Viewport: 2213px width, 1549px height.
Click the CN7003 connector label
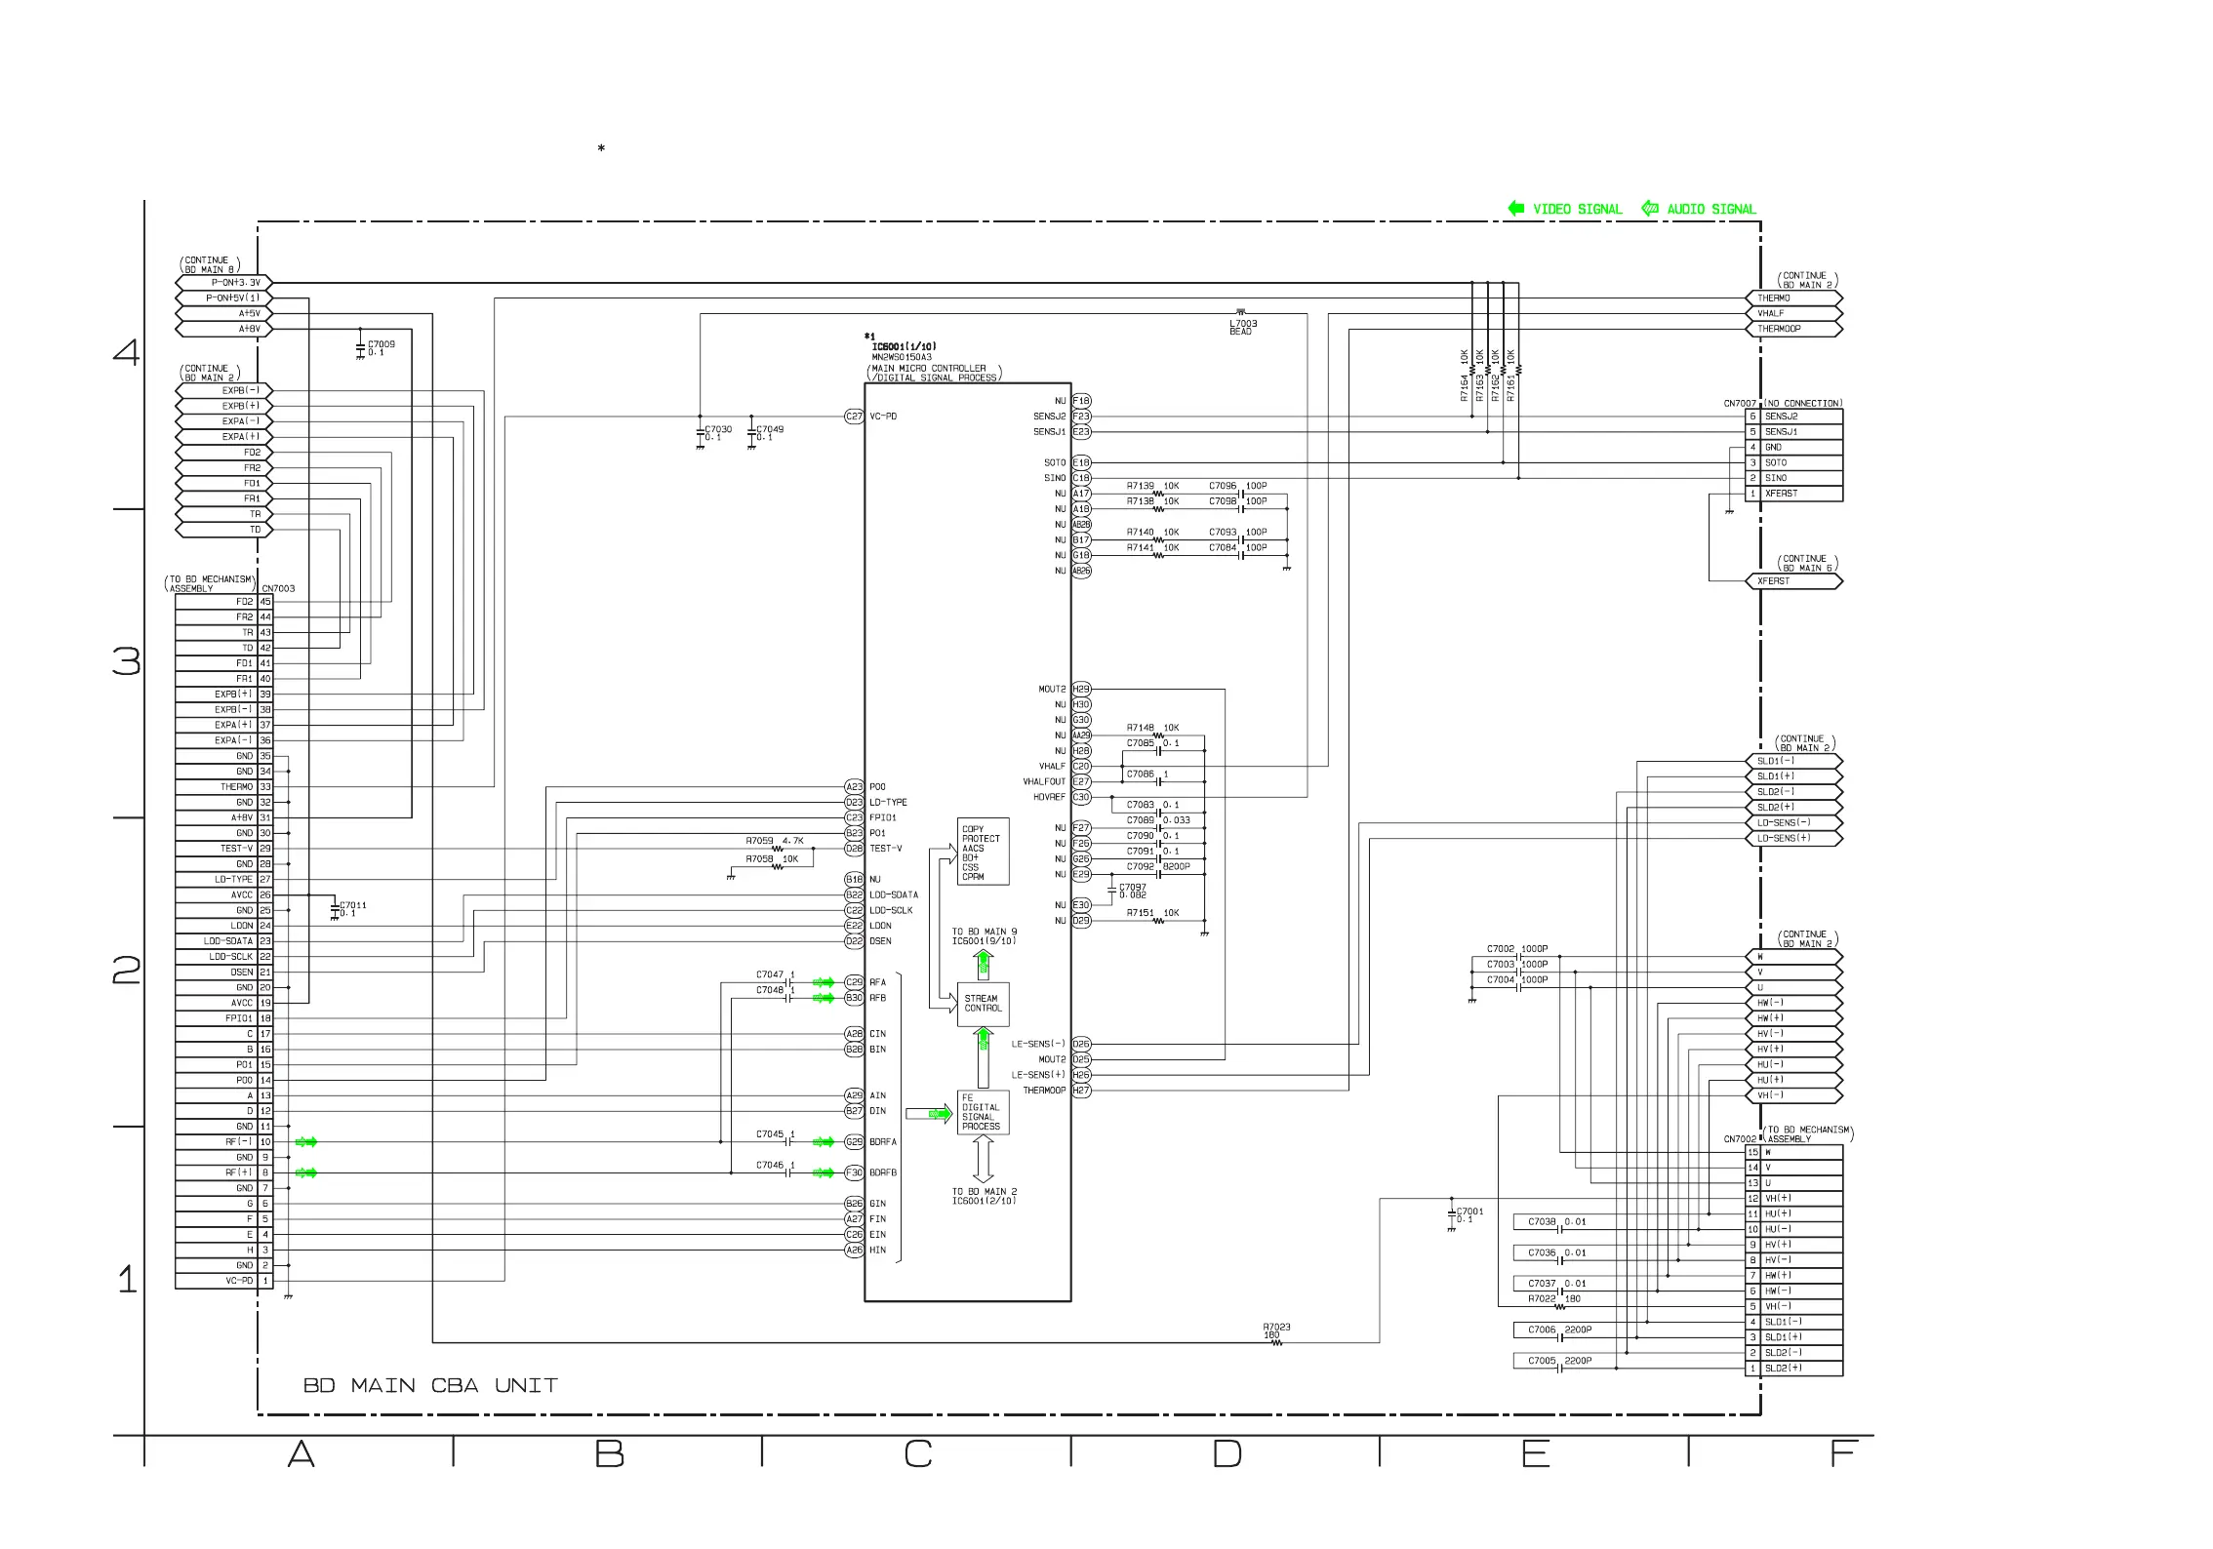[x=278, y=588]
